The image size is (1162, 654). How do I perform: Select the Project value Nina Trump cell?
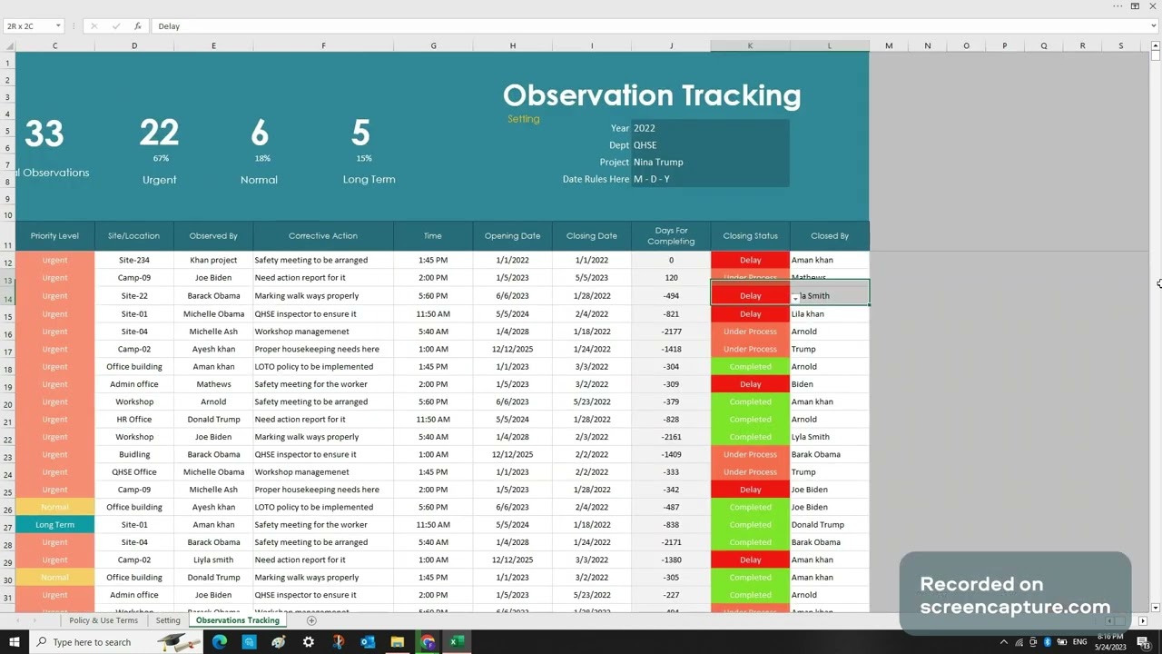[710, 162]
